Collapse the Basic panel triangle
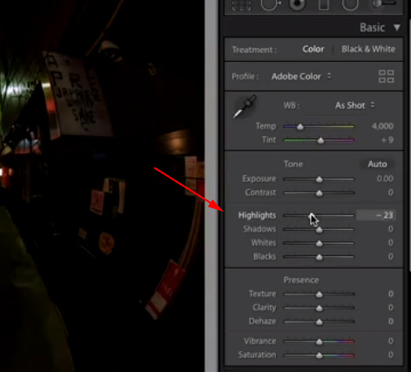 (397, 28)
